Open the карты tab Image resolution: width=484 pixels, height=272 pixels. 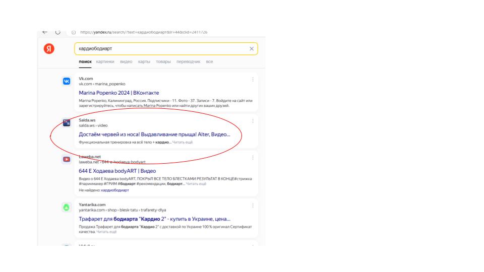144,61
